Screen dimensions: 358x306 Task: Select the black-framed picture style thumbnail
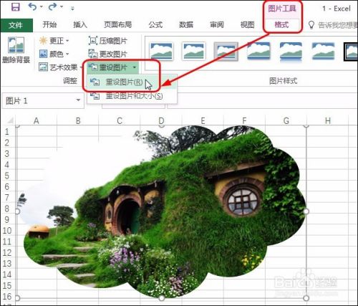pyautogui.click(x=351, y=51)
